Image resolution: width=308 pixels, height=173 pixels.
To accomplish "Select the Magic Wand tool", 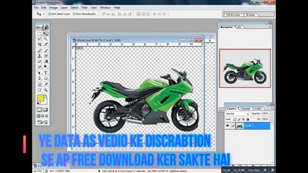I will (x=46, y=39).
